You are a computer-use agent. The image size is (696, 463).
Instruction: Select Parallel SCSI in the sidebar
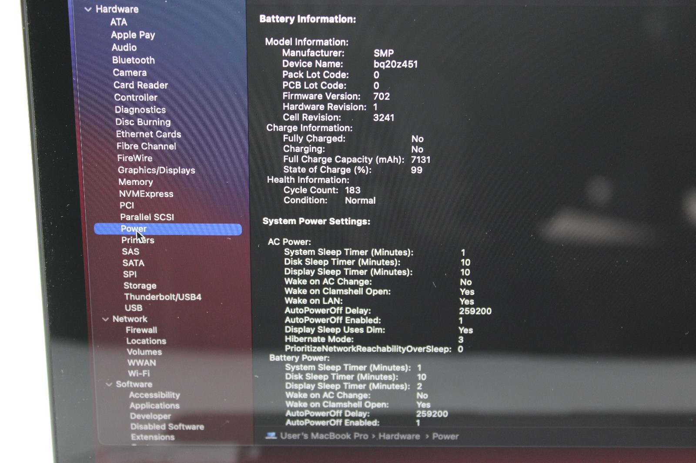click(x=147, y=217)
